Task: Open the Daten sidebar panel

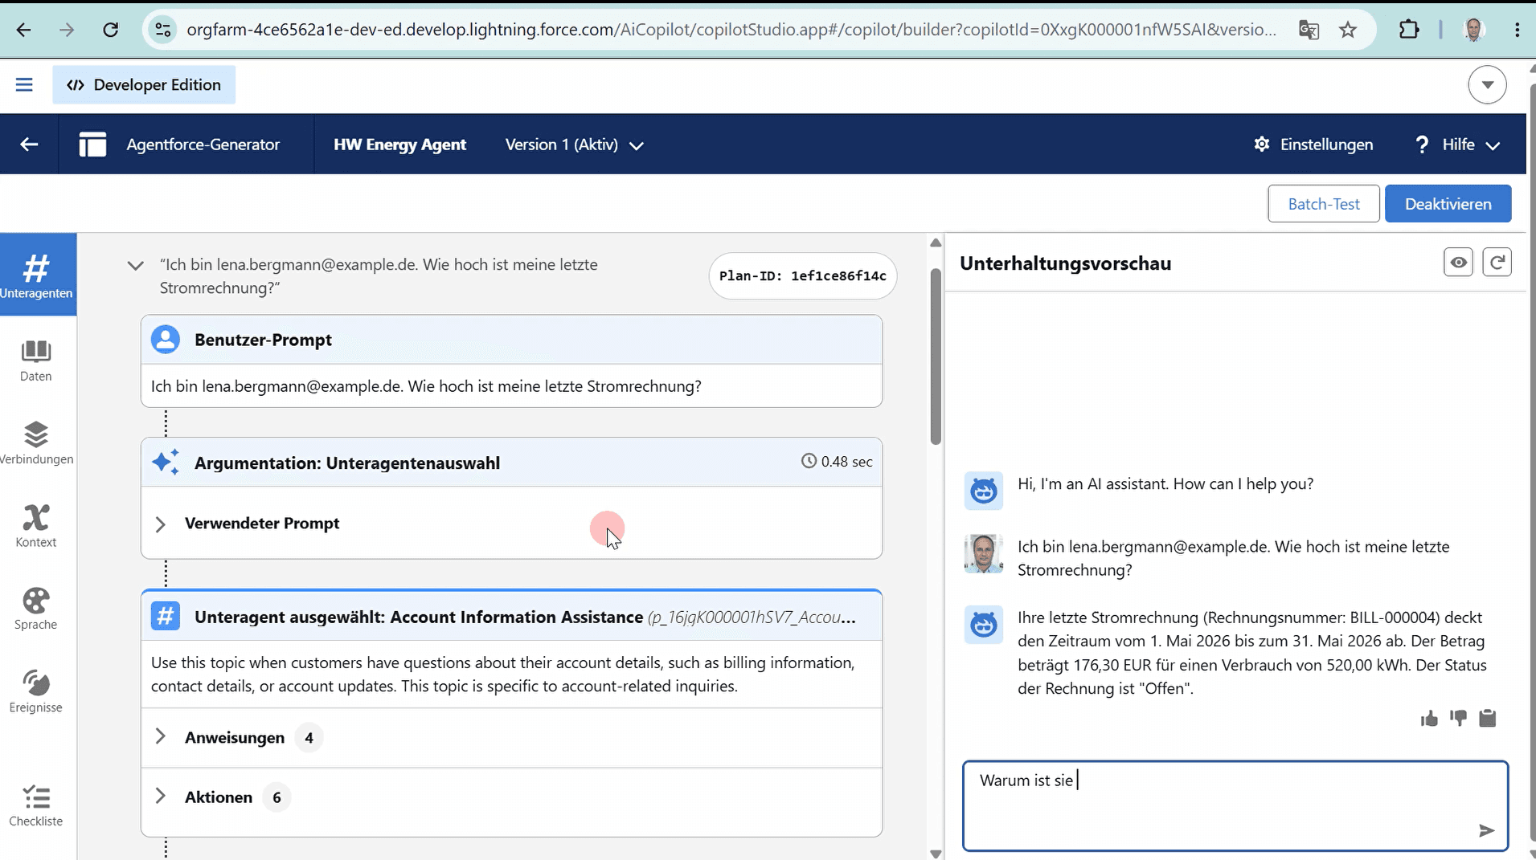Action: click(x=36, y=361)
